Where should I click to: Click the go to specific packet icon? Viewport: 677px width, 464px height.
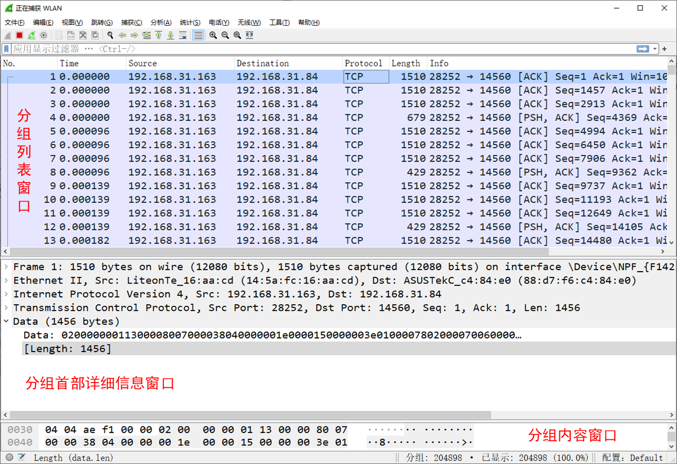coord(146,36)
